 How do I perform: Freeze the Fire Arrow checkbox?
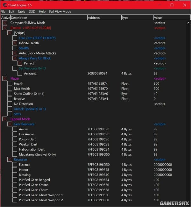[x=15, y=134]
